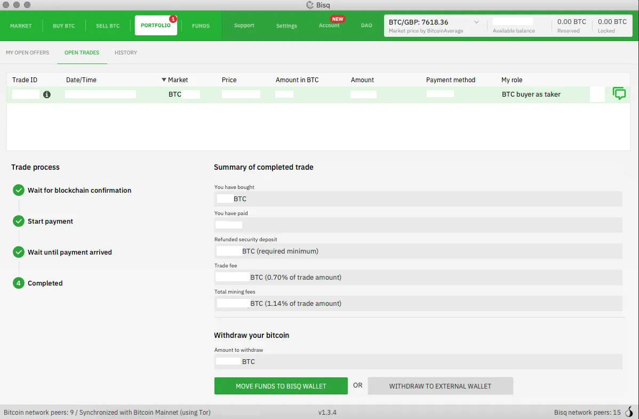
Task: Click the Completed step number 4 icon
Action: click(19, 283)
